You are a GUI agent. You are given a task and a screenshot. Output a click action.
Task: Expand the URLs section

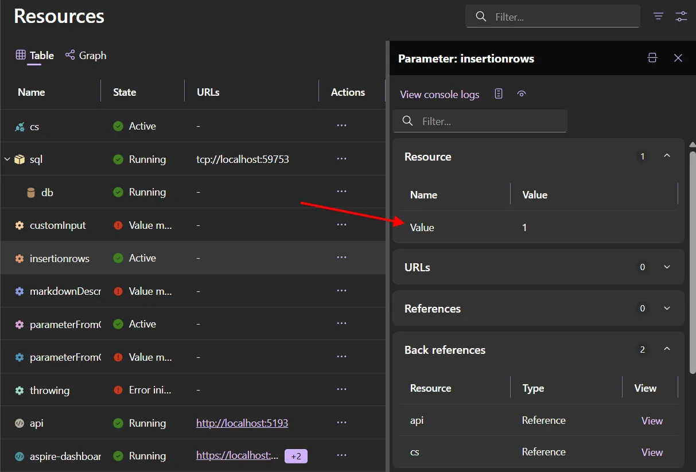[x=667, y=267]
